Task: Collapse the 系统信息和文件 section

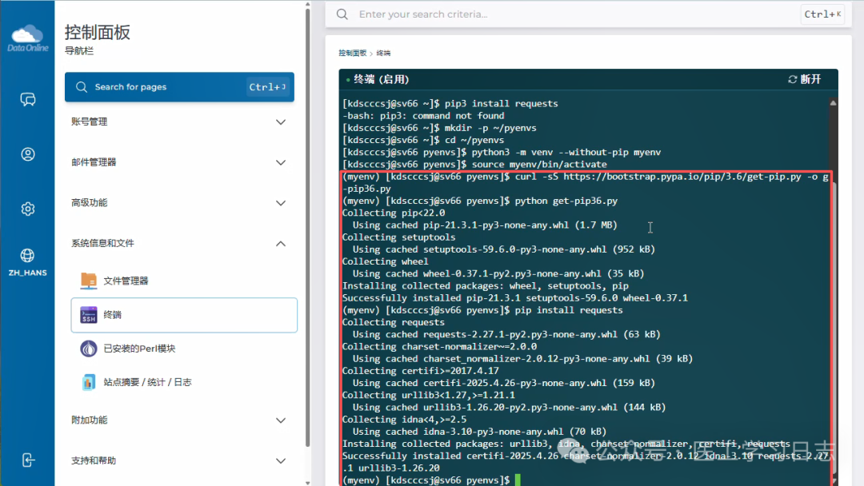Action: coord(179,243)
